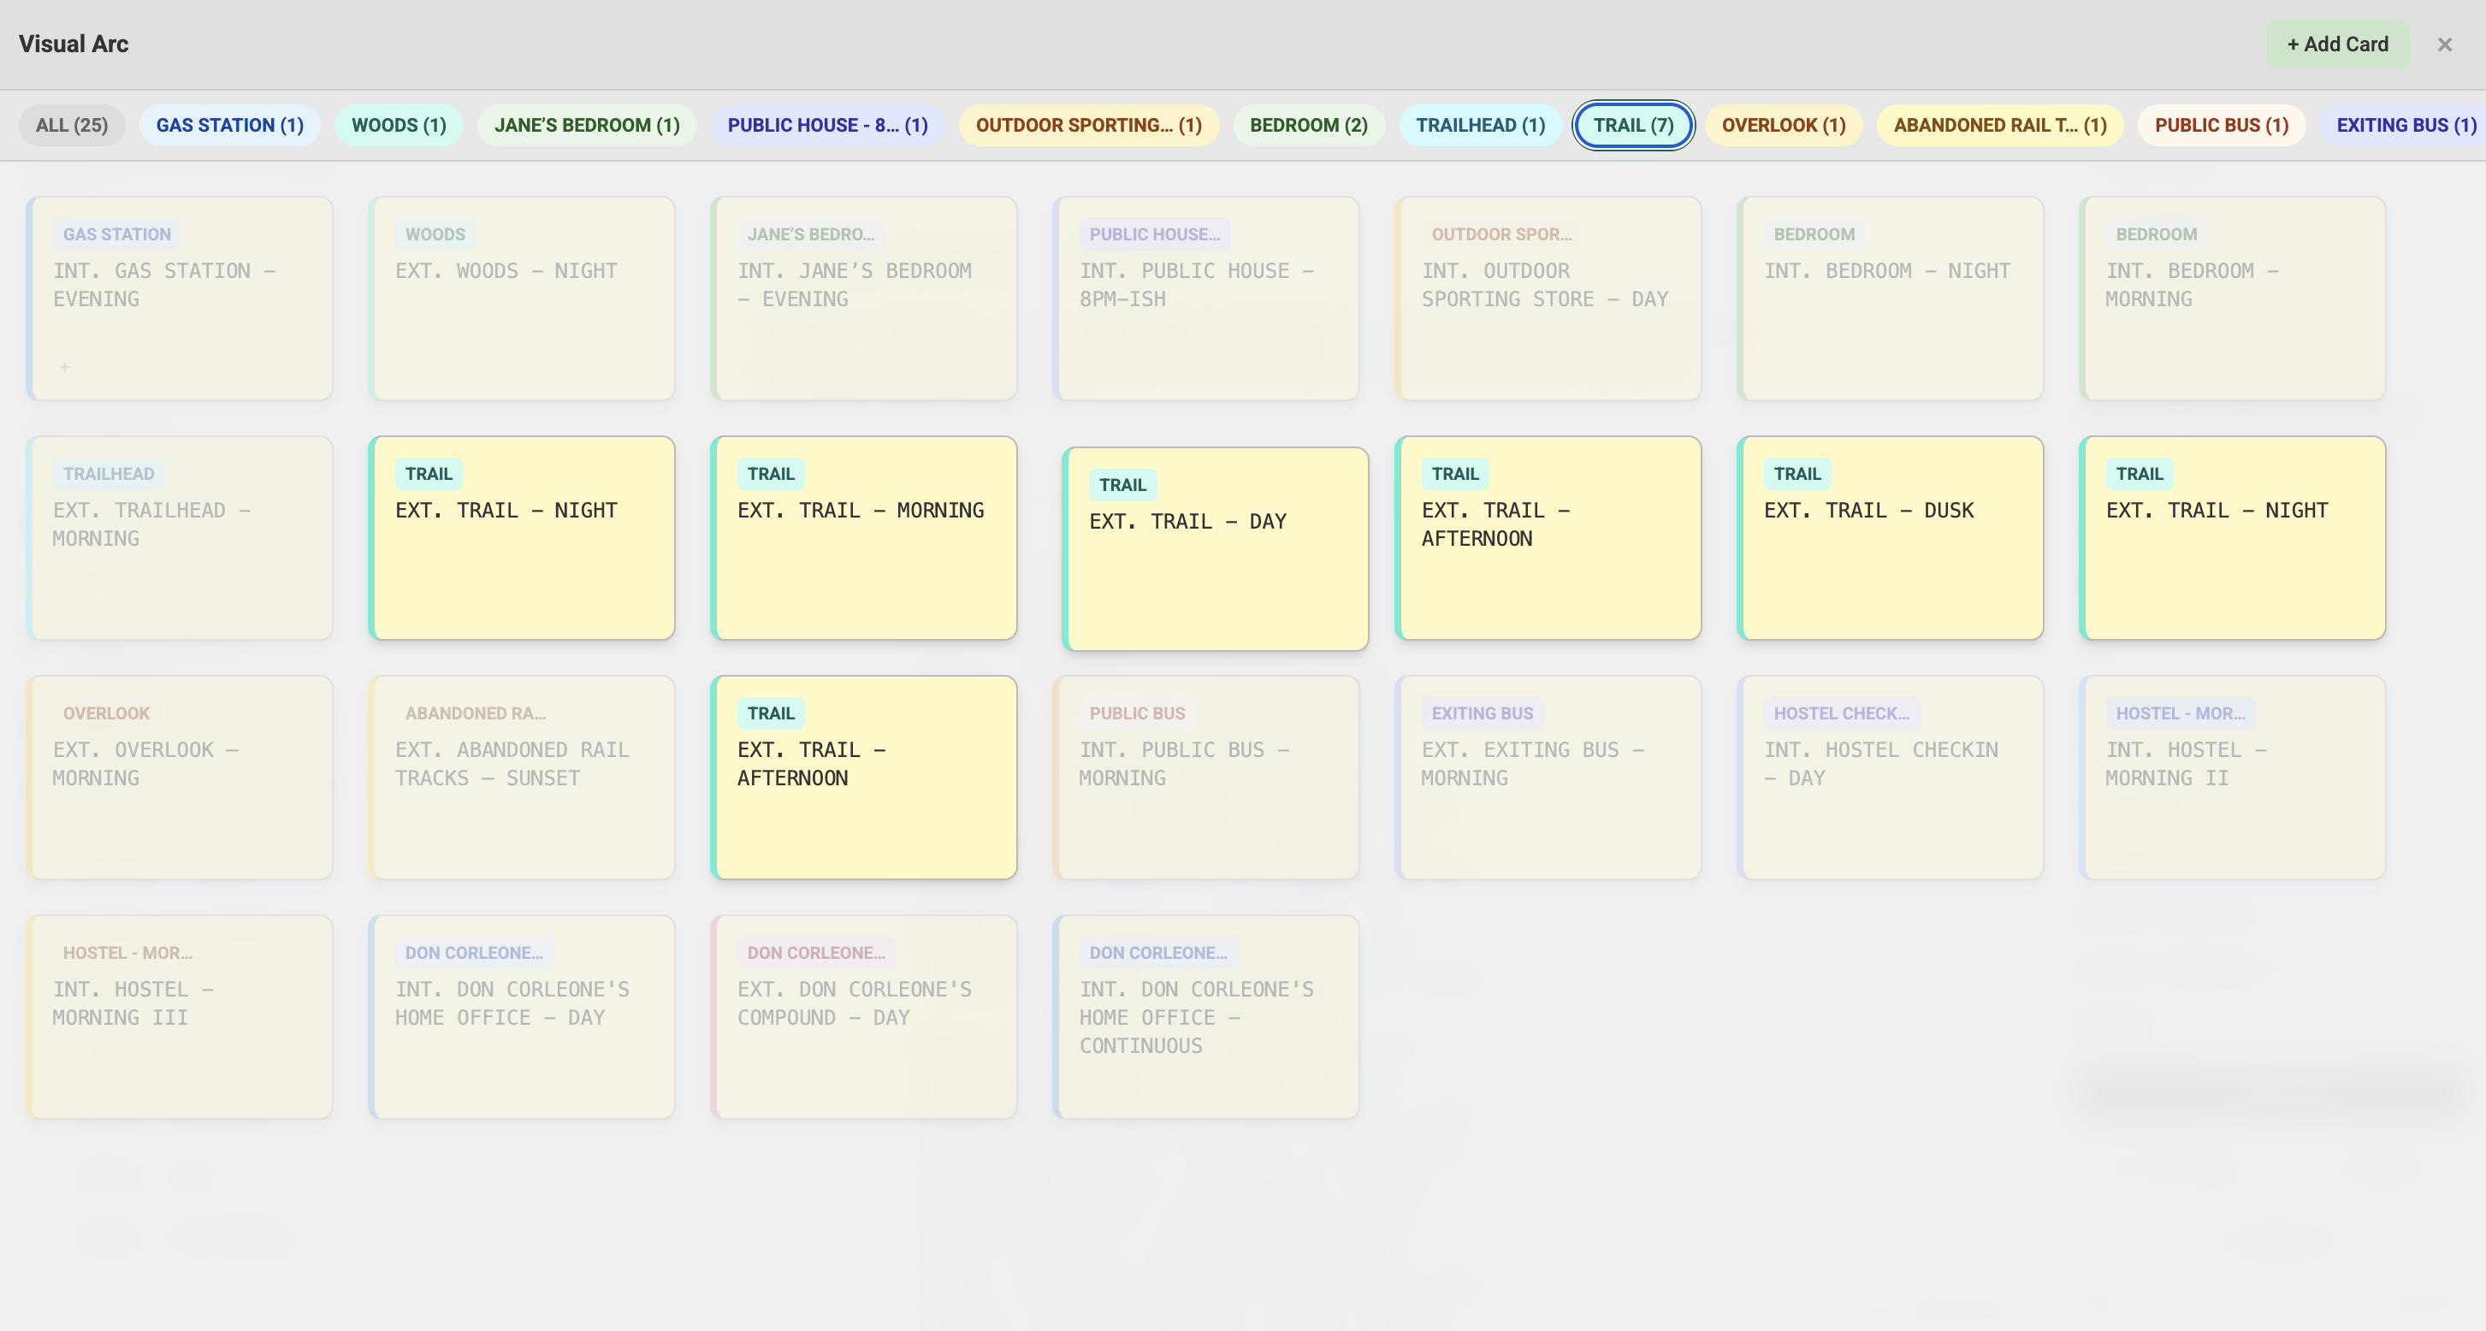Select the ALL (25) filter
Viewport: 2486px width, 1331px height.
click(x=71, y=126)
